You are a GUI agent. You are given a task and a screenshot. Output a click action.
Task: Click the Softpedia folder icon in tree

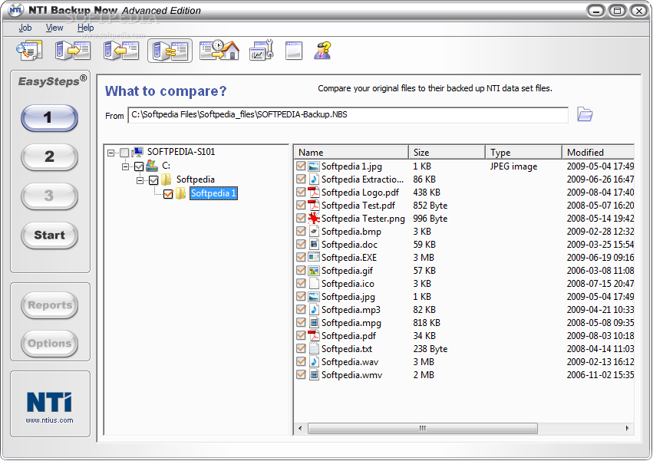coord(167,179)
